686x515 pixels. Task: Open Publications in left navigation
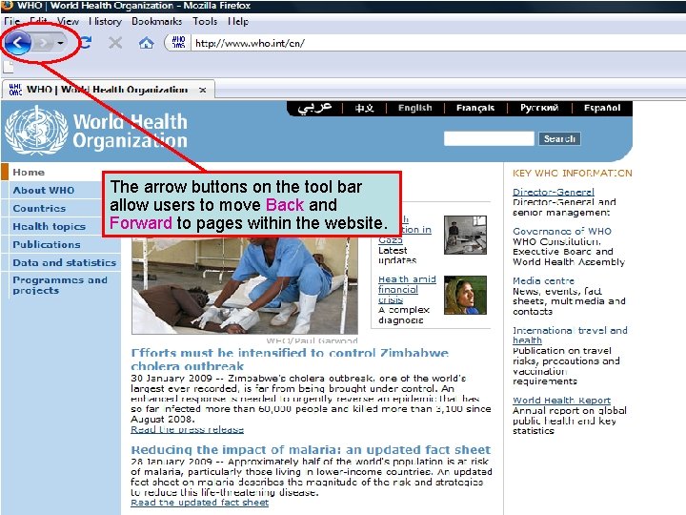[x=47, y=244]
